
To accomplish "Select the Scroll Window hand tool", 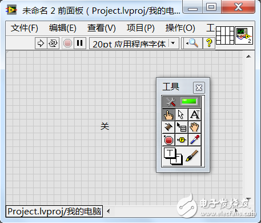I will point(195,127).
